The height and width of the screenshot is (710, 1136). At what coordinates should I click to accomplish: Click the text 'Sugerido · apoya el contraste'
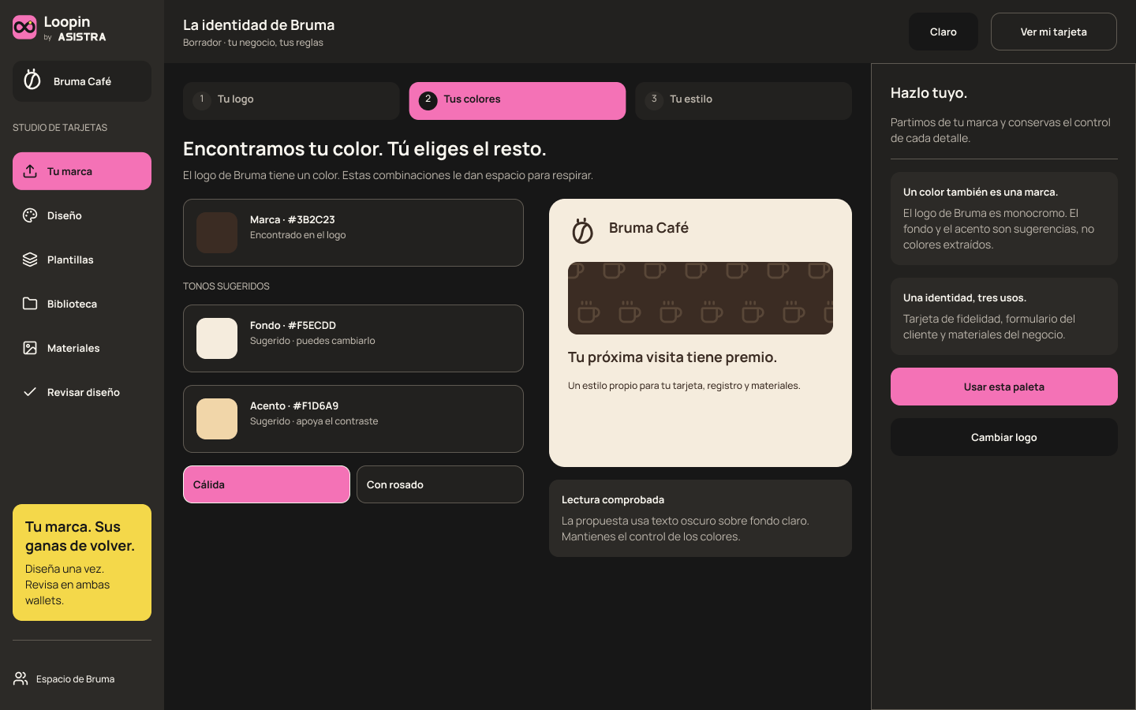tap(314, 421)
